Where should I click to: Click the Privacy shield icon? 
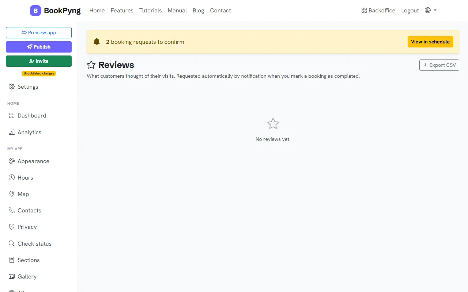pos(12,227)
